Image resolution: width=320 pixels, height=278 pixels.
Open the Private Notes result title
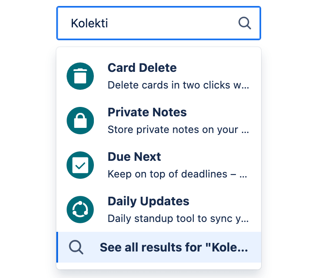point(147,112)
